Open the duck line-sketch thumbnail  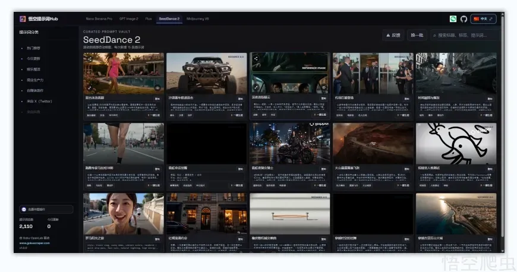pos(456,143)
